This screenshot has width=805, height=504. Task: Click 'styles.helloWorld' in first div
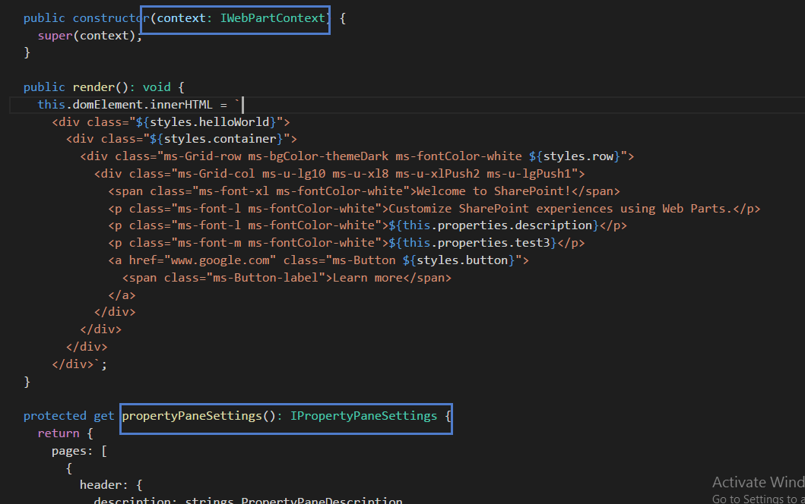pyautogui.click(x=210, y=122)
